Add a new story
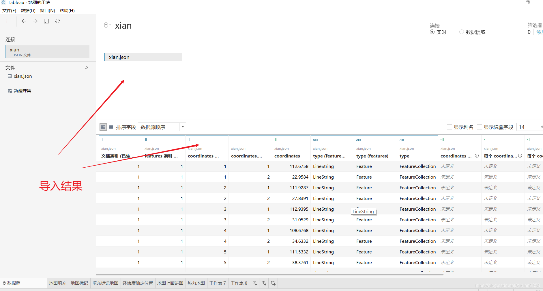This screenshot has width=543, height=291. click(273, 283)
